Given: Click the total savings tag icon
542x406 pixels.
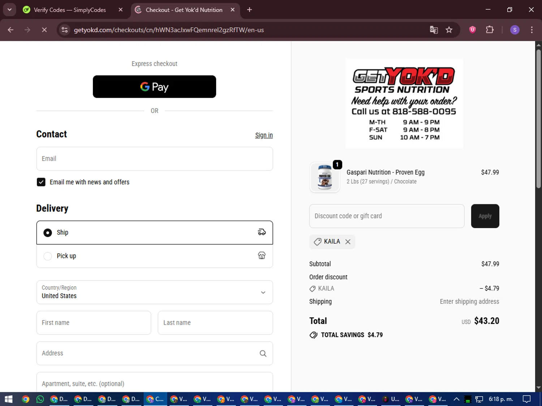Looking at the screenshot, I should point(313,335).
